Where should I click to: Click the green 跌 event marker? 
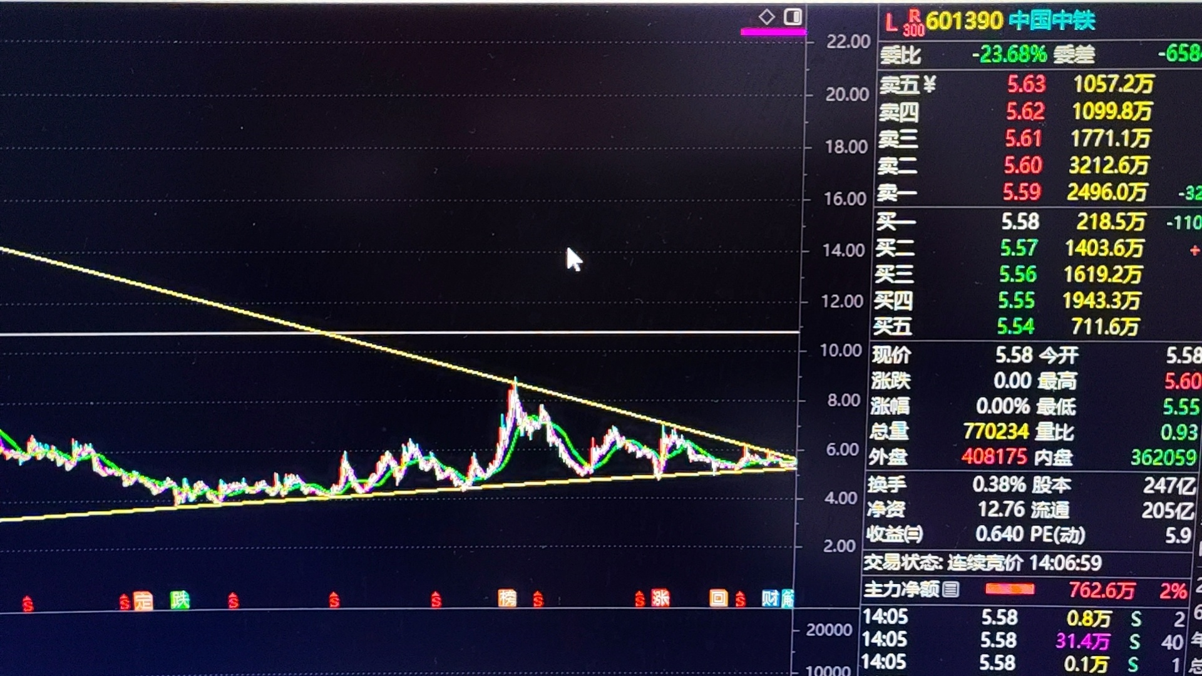click(180, 600)
